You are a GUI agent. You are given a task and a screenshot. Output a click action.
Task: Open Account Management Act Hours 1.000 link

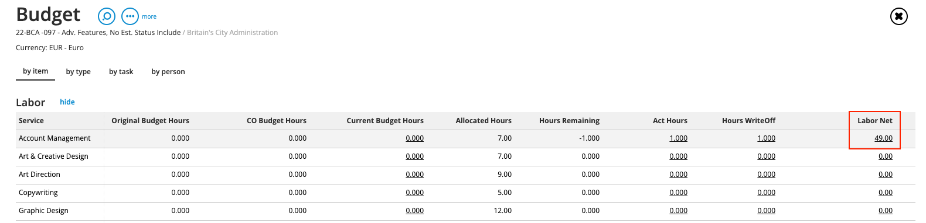tap(678, 138)
